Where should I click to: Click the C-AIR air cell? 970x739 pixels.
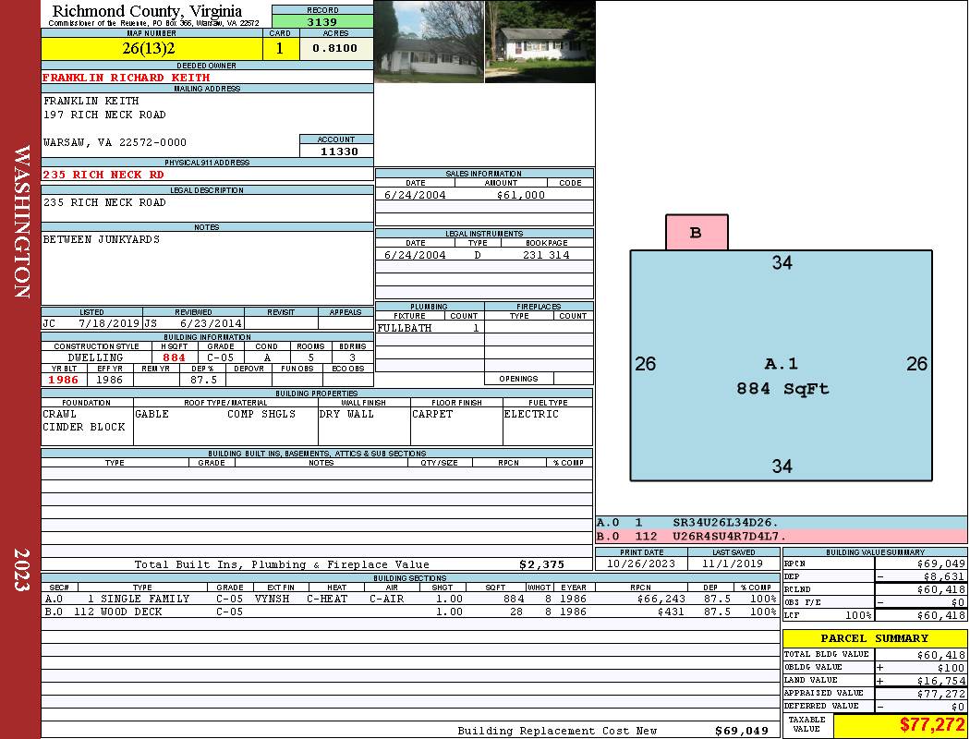387,599
